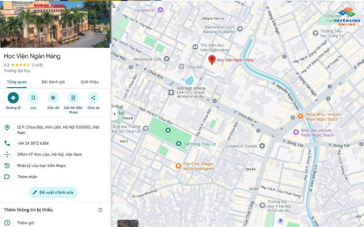Select CONINCO TOWER marker
364x227 pixels.
click(262, 146)
